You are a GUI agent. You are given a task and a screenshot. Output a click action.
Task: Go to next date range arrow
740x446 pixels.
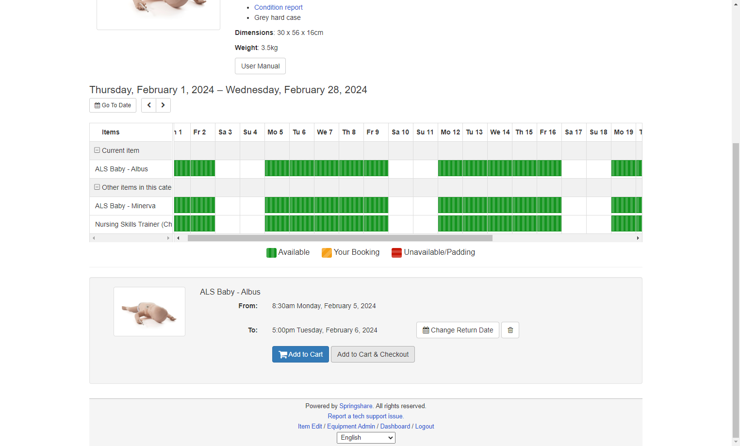(163, 105)
